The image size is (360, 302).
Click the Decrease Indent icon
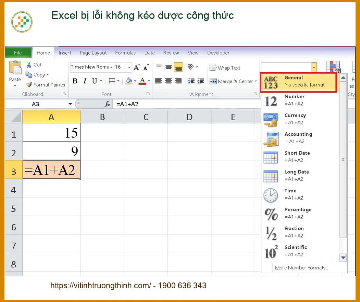(191, 81)
